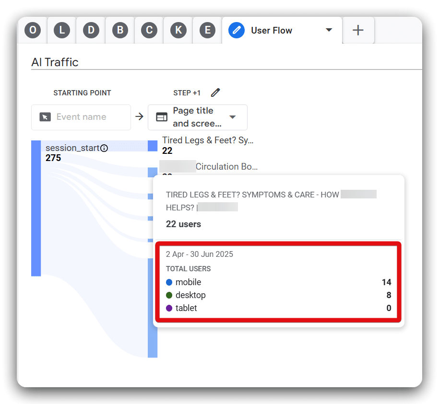
Task: Click the plus icon to add new tab
Action: (358, 30)
